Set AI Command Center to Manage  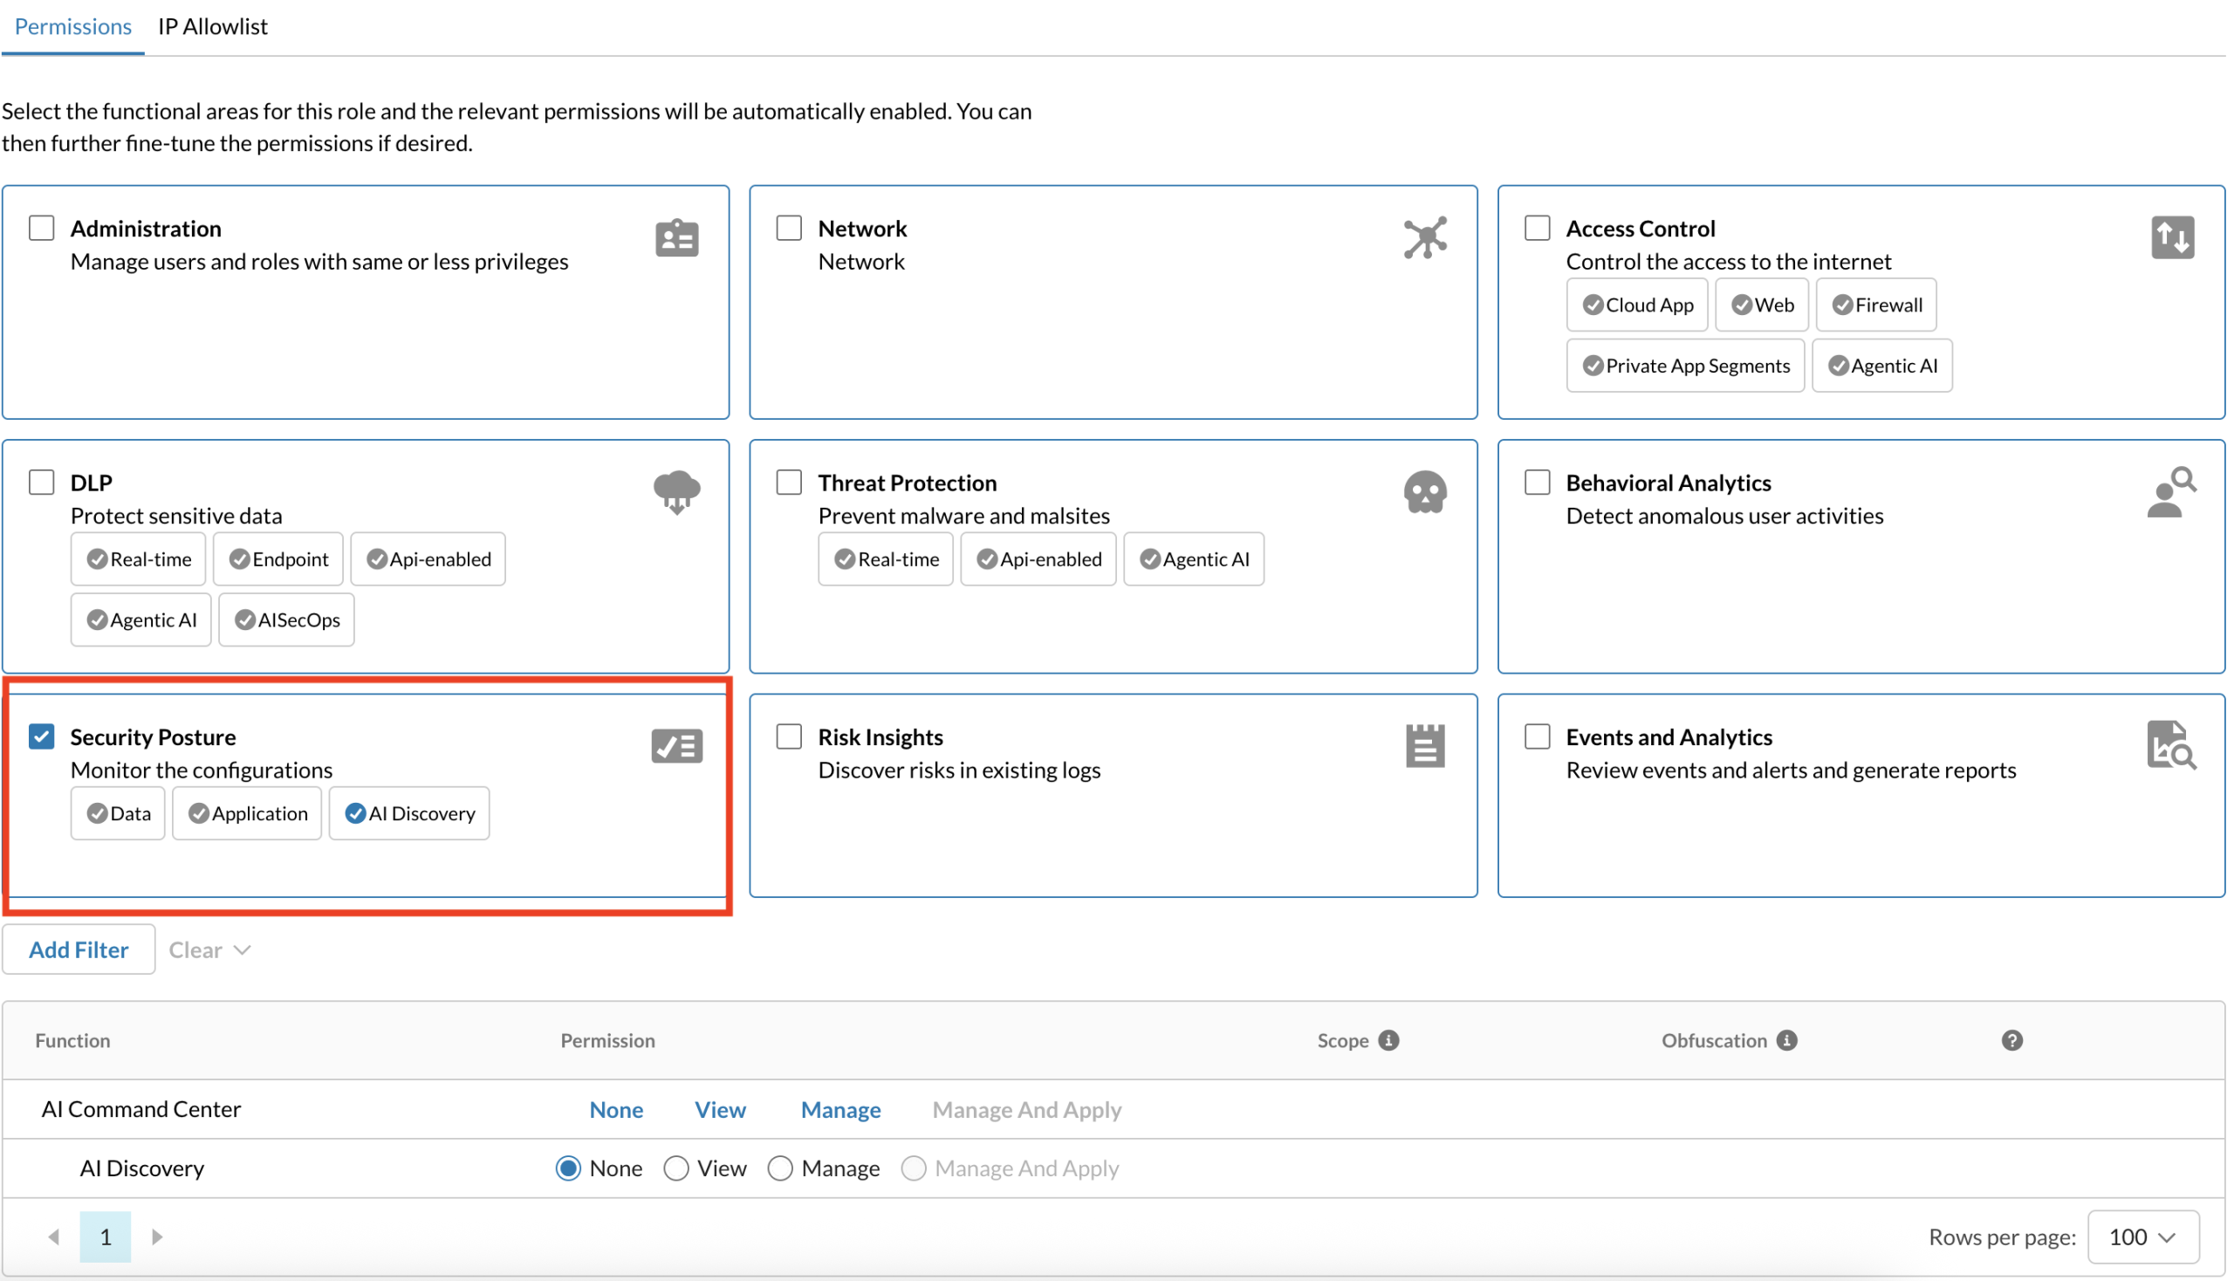(840, 1109)
